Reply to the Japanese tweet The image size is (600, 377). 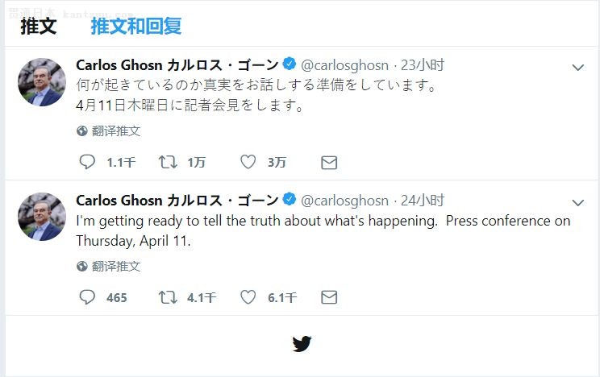[87, 162]
